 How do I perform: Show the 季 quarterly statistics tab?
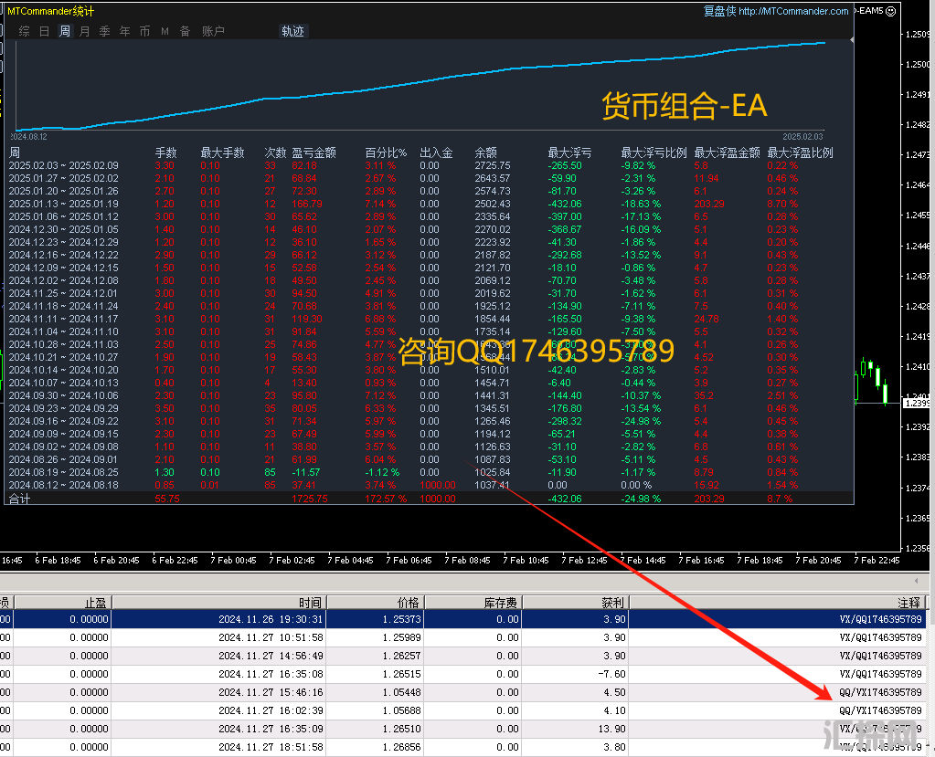(x=104, y=31)
